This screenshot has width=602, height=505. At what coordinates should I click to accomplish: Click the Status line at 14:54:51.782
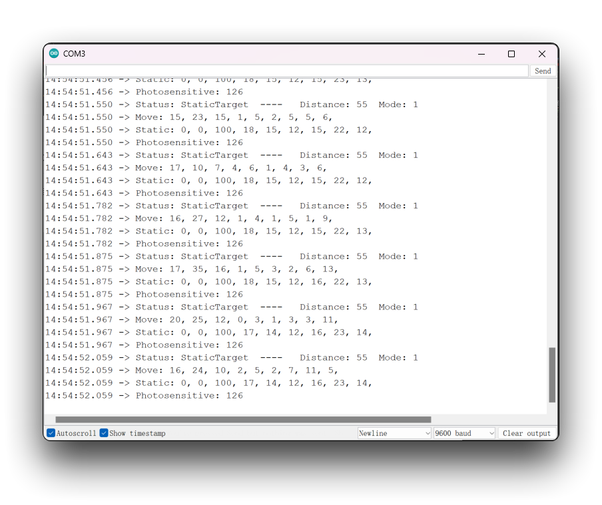click(232, 206)
